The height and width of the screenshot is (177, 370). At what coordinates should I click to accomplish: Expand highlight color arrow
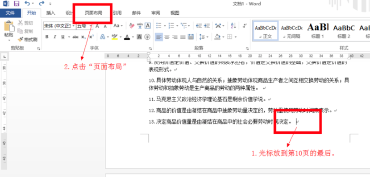(121, 37)
